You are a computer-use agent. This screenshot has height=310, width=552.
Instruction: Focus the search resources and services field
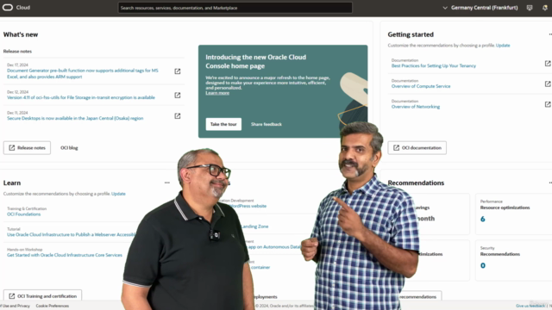(235, 8)
